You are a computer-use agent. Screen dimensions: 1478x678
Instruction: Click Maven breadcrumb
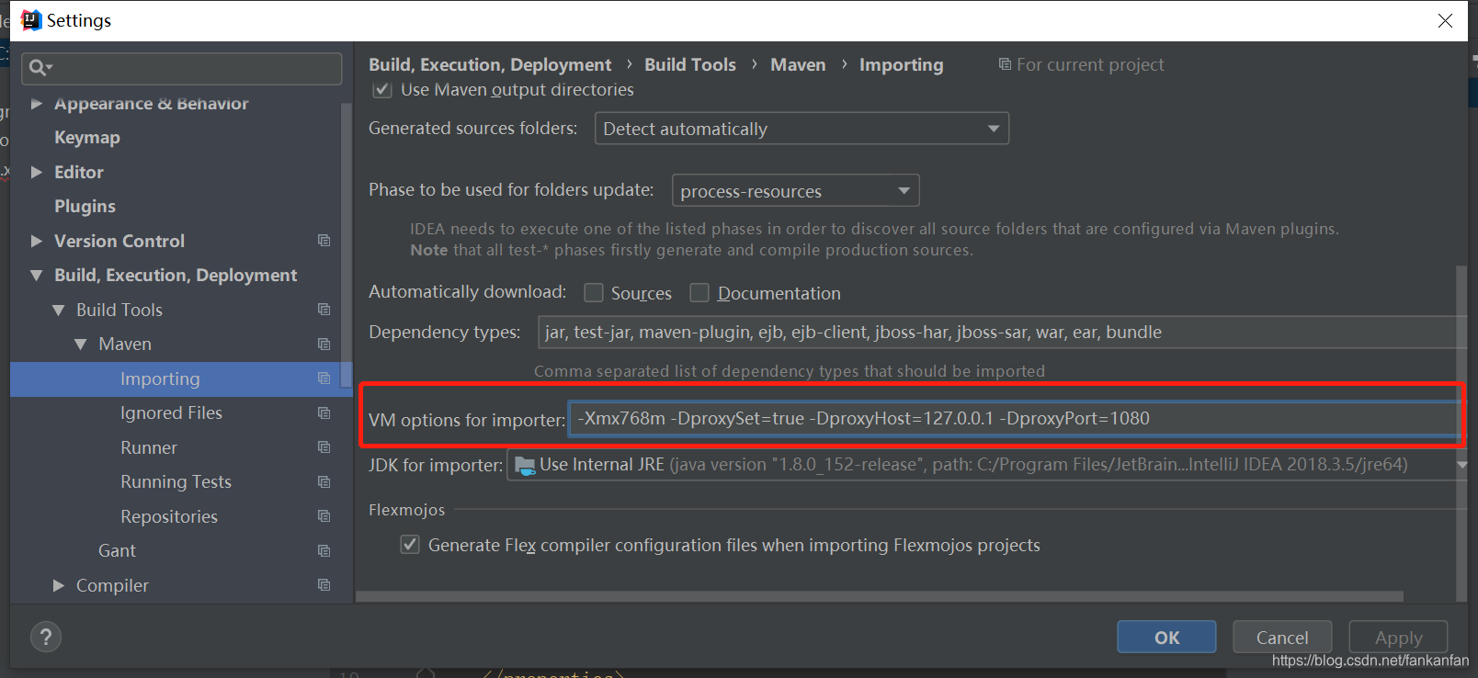798,64
